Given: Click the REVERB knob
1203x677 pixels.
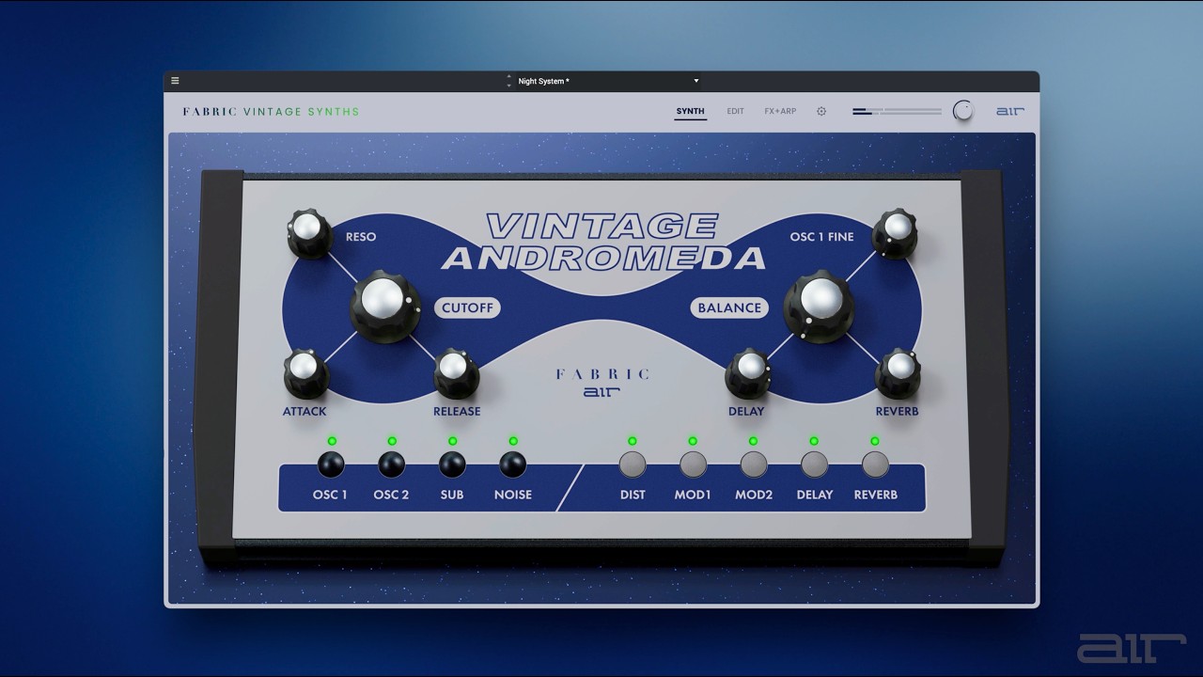Looking at the screenshot, I should point(898,372).
